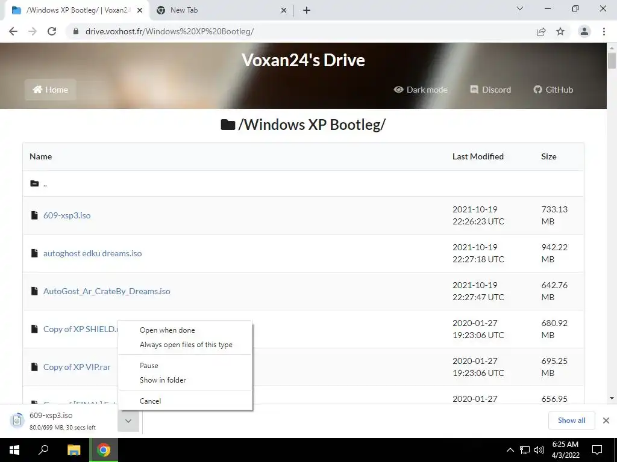Click the file icon beside Copy of XP VIP.rar
The width and height of the screenshot is (617, 462).
(x=34, y=366)
